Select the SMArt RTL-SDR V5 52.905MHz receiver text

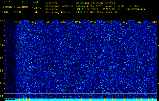[x=110, y=9]
